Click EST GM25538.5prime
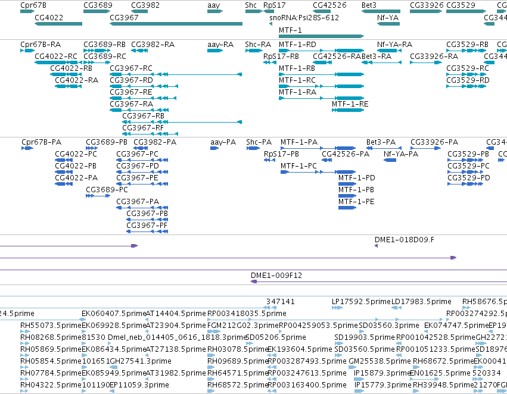Screen dimensions: 507x394 [380, 361]
